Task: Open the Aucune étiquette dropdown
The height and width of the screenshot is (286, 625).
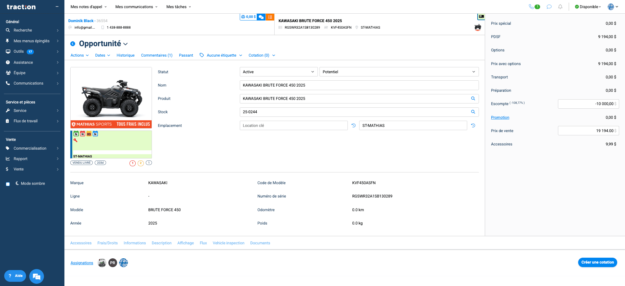Action: (224, 55)
